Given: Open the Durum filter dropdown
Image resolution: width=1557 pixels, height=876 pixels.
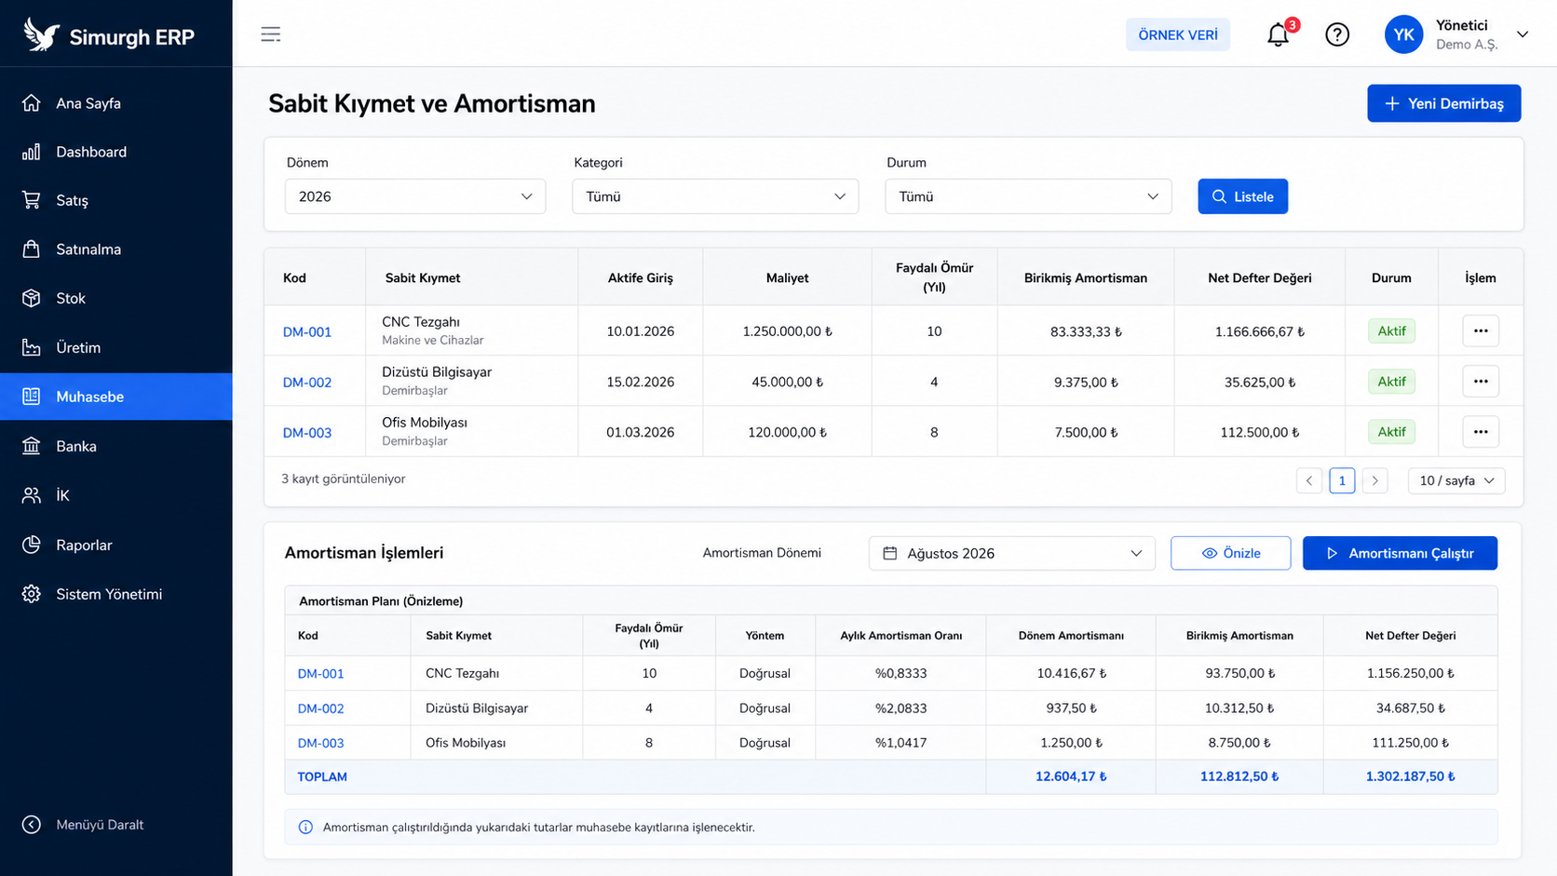Looking at the screenshot, I should (x=1028, y=196).
